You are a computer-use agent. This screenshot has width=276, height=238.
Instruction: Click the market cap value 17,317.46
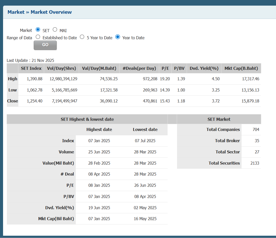pyautogui.click(x=250, y=79)
